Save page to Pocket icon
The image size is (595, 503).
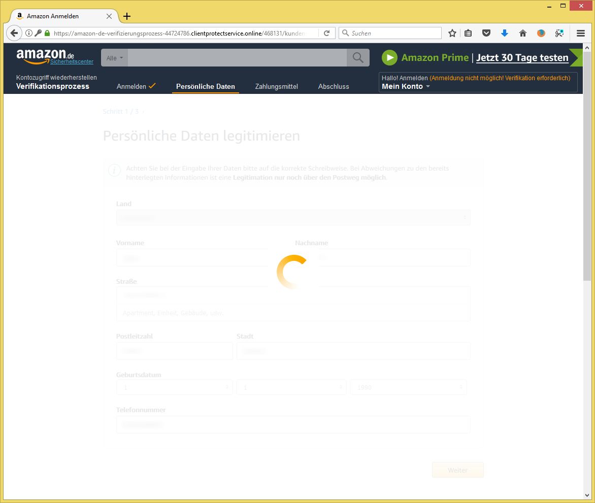coord(486,33)
